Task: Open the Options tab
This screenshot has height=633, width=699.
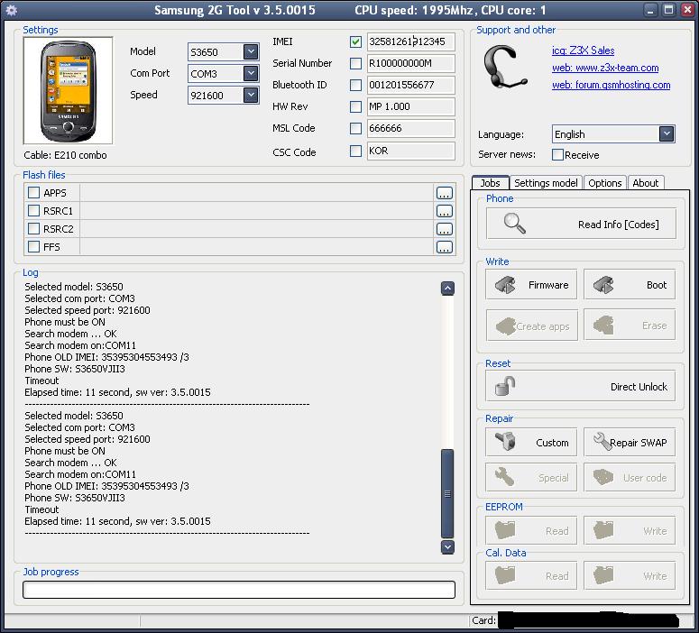Action: click(x=604, y=183)
